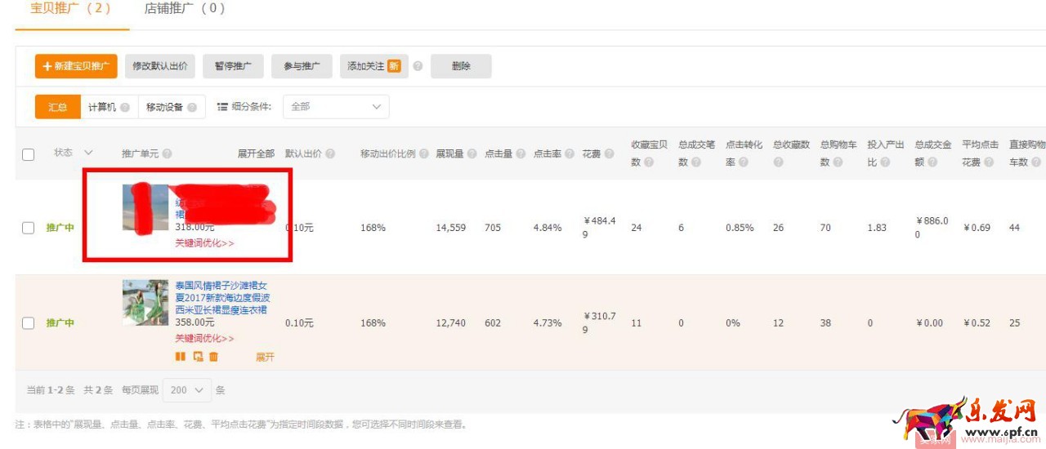Click the ¥0.52 平均点击花费 value

click(x=977, y=323)
